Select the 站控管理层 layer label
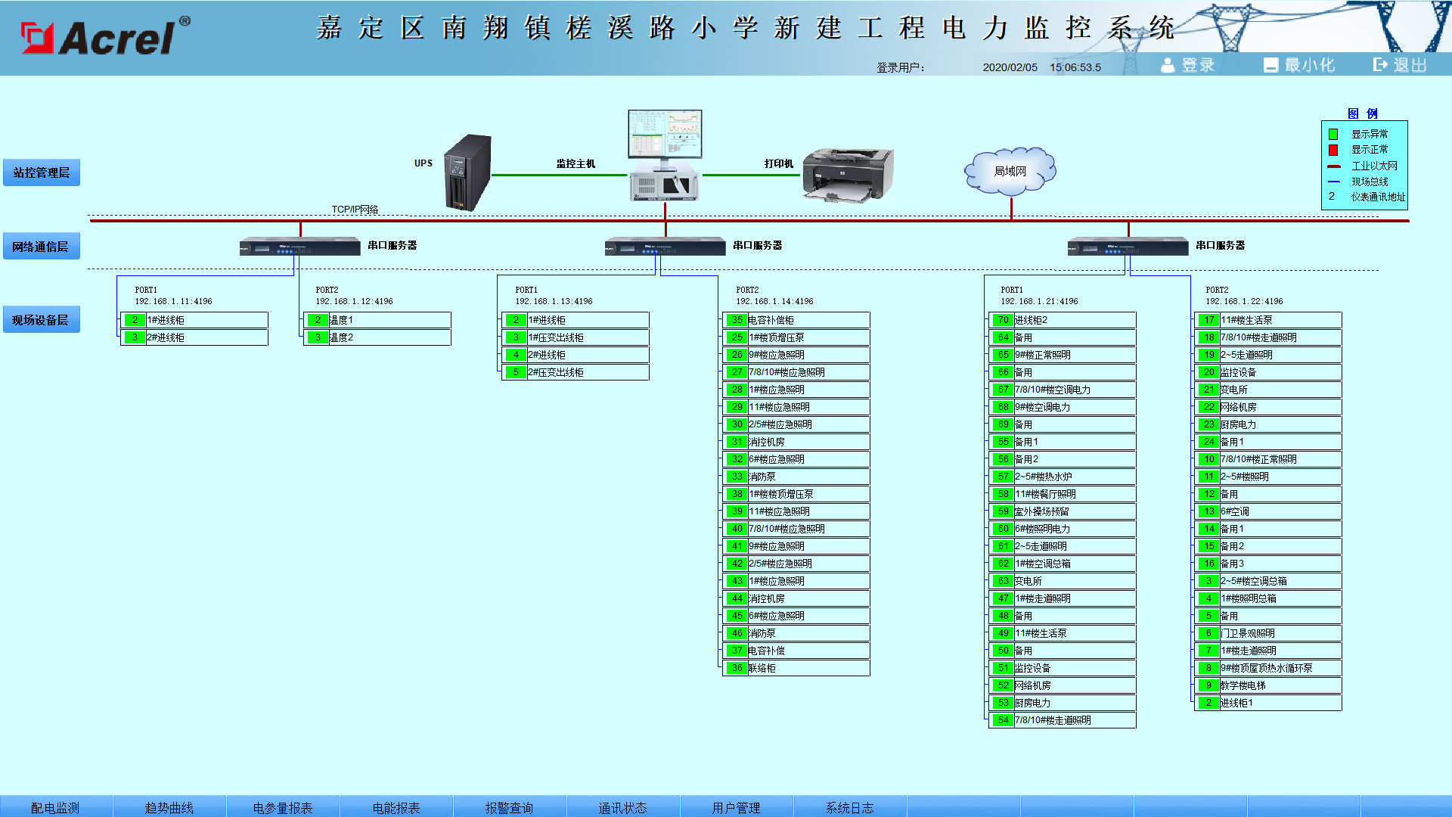1452x817 pixels. 42,172
